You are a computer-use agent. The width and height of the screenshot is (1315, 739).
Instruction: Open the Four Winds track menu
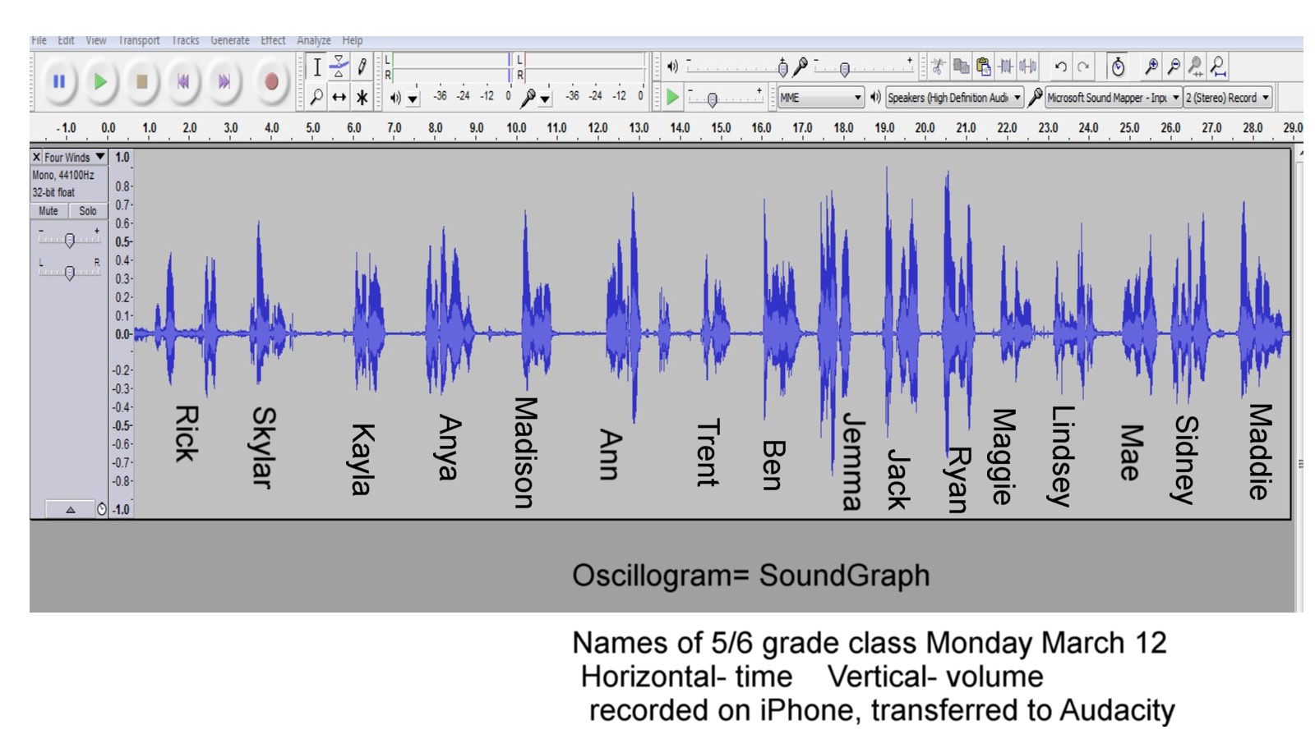tap(74, 157)
